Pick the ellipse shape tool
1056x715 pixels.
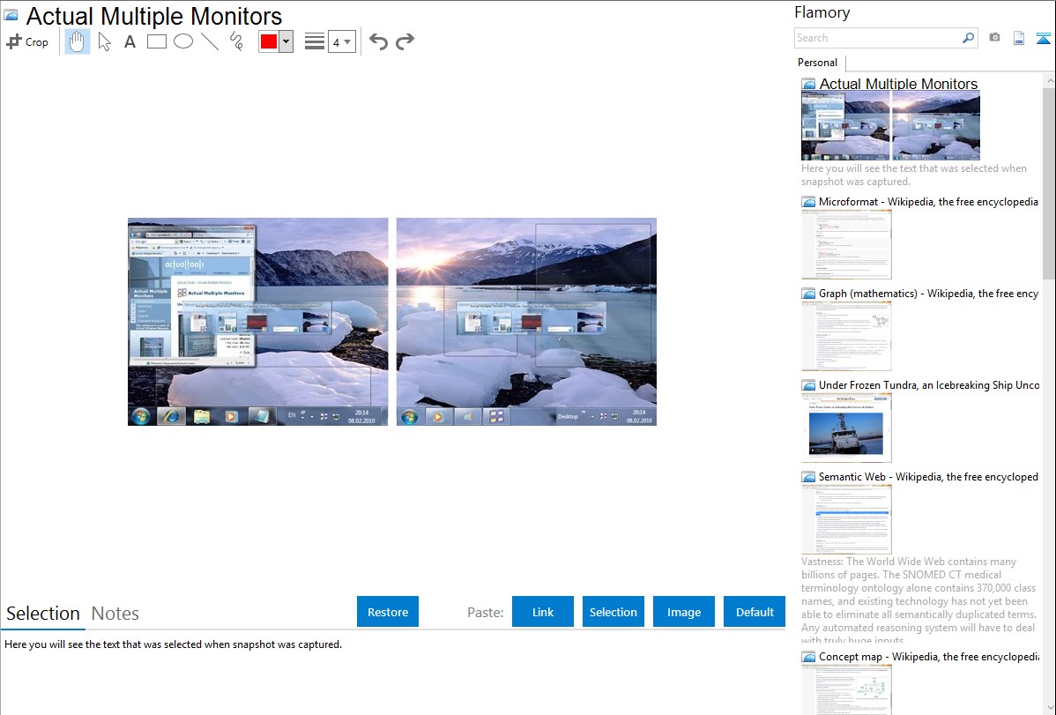pyautogui.click(x=183, y=41)
